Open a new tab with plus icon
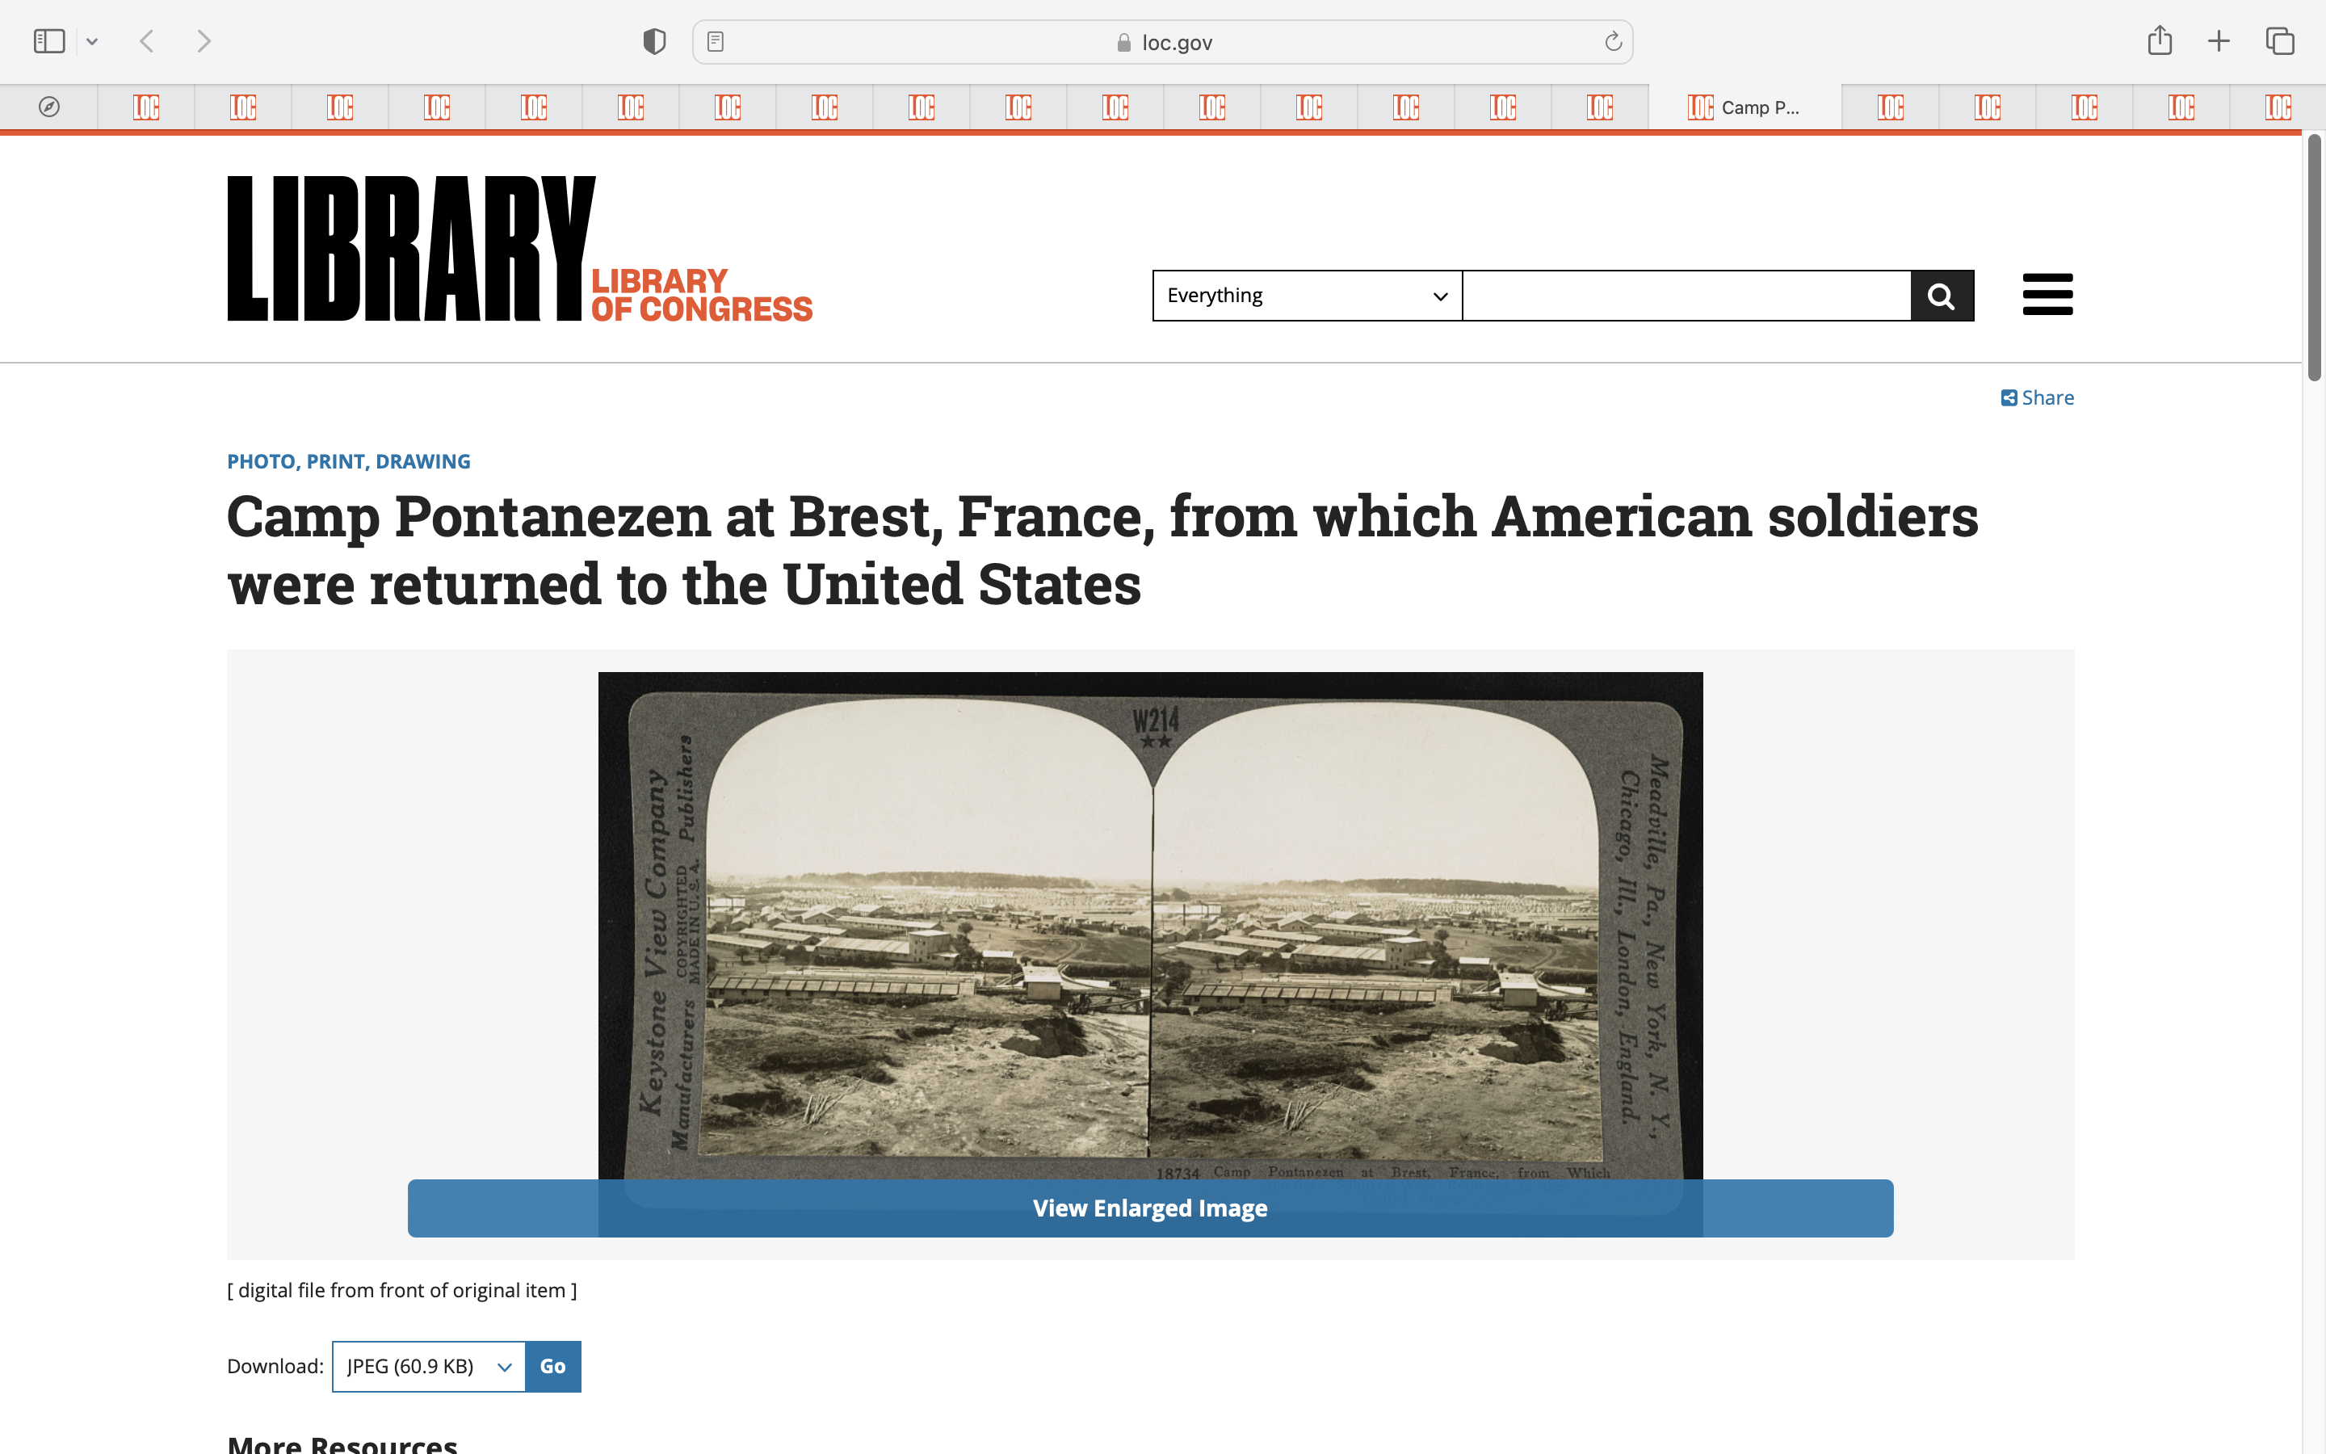This screenshot has width=2326, height=1454. point(2219,41)
